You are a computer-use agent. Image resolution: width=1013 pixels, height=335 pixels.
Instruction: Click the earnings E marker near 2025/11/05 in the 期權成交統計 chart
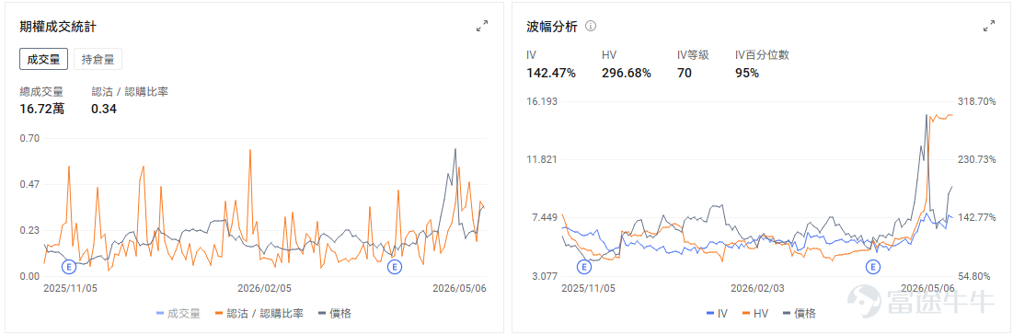coord(68,266)
